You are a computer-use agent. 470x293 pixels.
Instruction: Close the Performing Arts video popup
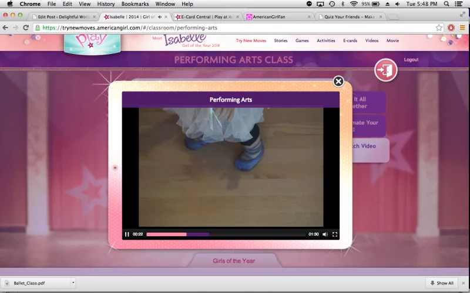click(338, 81)
